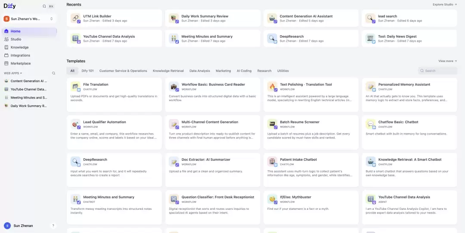Click the Sun Zhenan user avatar

(7, 226)
